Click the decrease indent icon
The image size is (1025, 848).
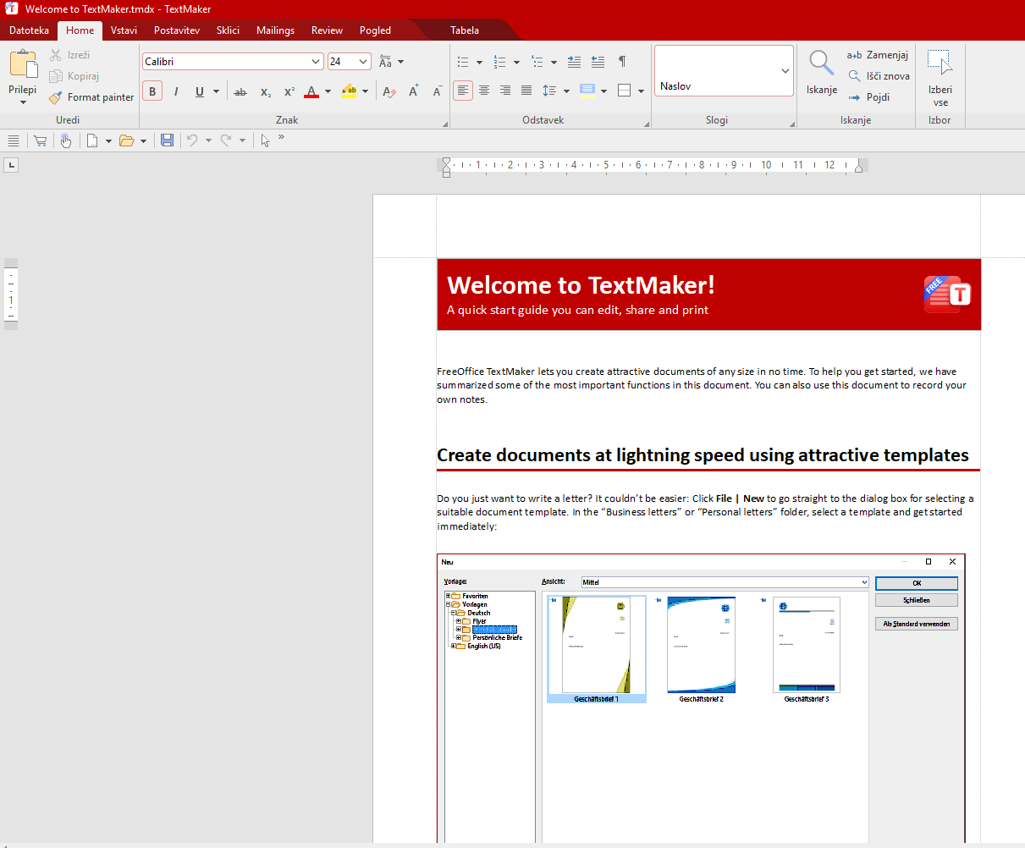pos(598,62)
